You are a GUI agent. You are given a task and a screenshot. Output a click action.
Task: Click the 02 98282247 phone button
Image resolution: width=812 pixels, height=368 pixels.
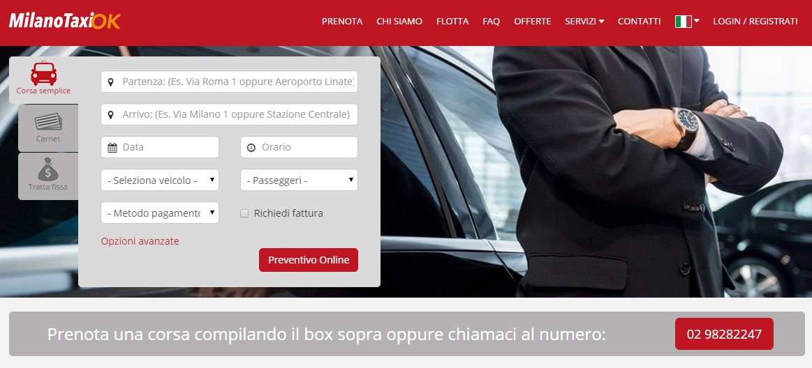point(725,334)
